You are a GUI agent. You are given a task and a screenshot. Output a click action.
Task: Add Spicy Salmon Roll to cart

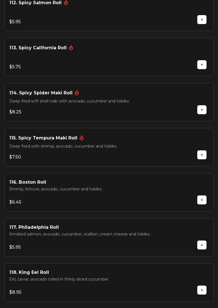202,20
